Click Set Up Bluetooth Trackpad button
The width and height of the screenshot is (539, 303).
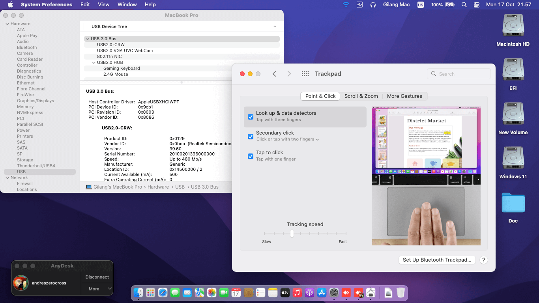(x=437, y=260)
